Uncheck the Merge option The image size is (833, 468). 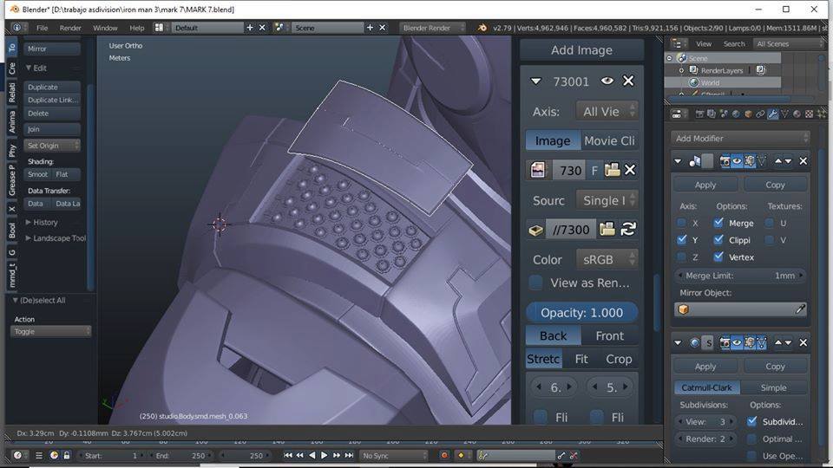click(x=718, y=223)
